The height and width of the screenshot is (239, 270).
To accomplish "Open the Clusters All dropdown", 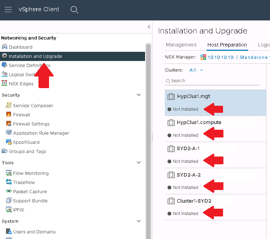I will (196, 70).
